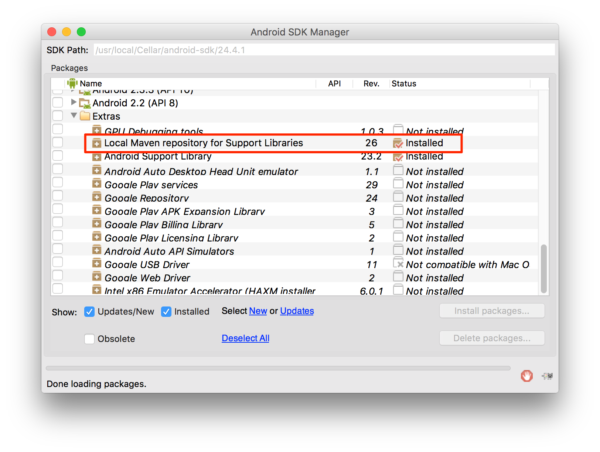The height and width of the screenshot is (452, 600).
Task: Click package icon beside Google Play Billing Library
Action: [97, 223]
